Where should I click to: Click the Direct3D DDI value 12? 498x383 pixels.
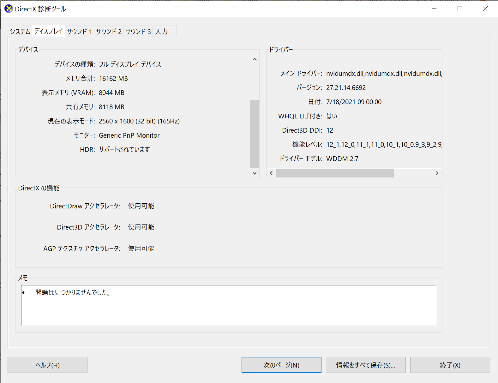click(330, 130)
